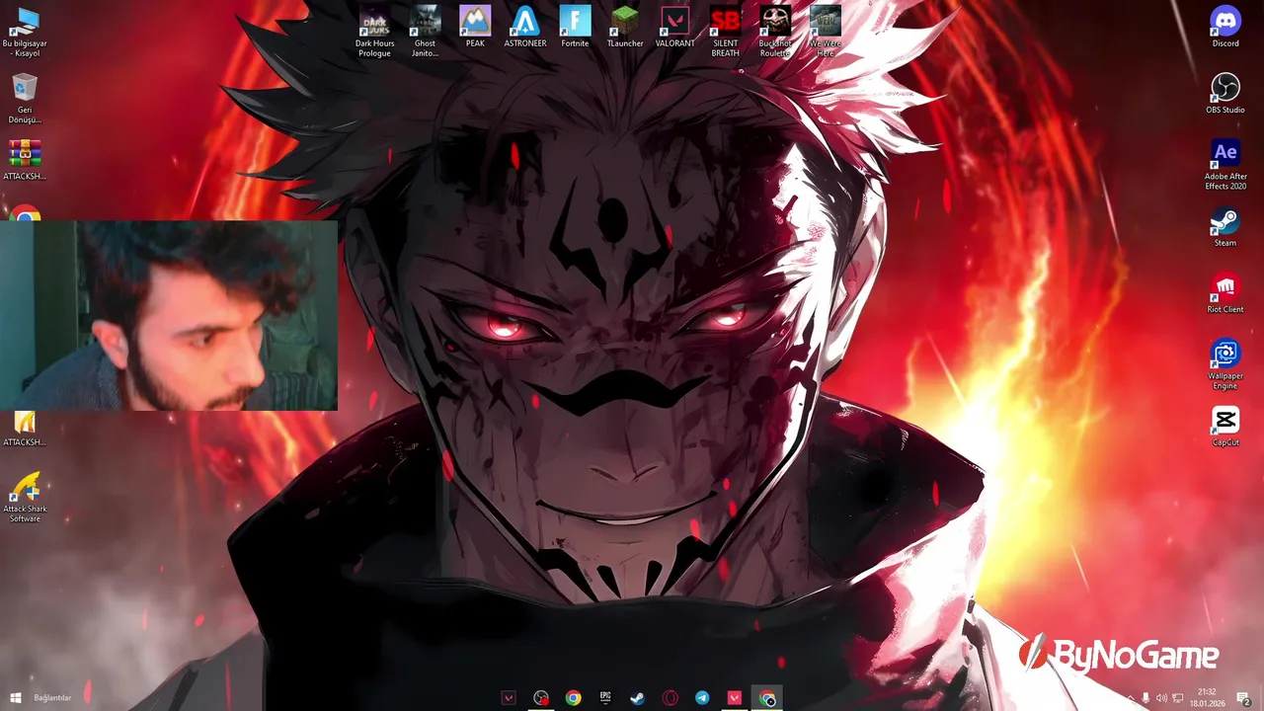Launch the Riot Client desktop icon

click(1225, 292)
